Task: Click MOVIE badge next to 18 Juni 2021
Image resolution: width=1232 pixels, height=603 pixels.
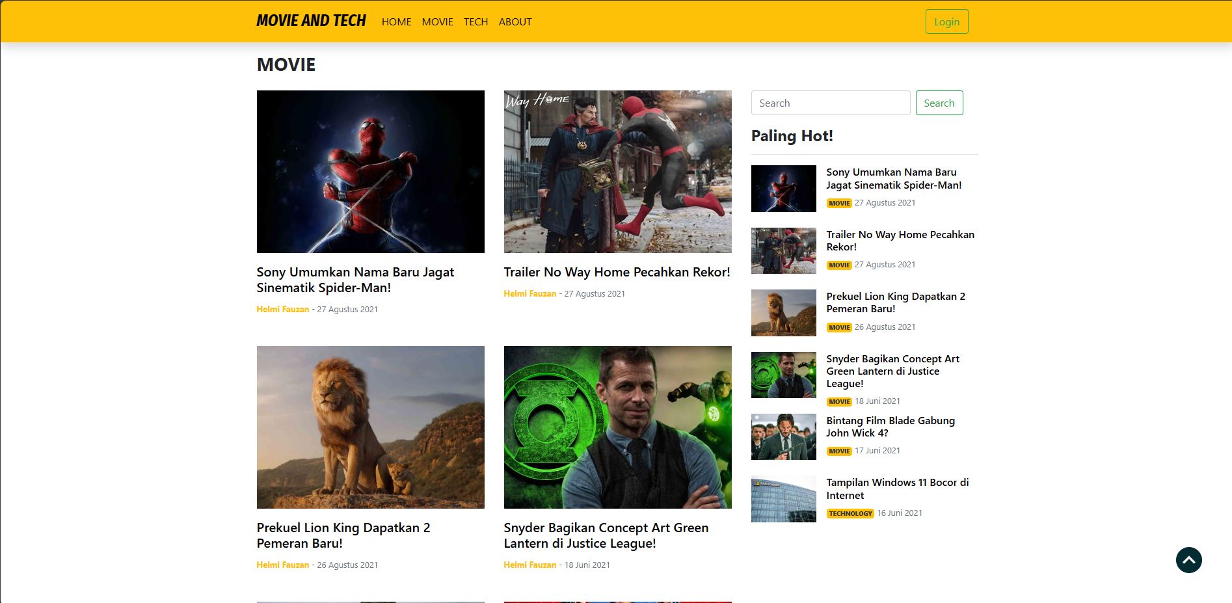Action: coord(839,401)
